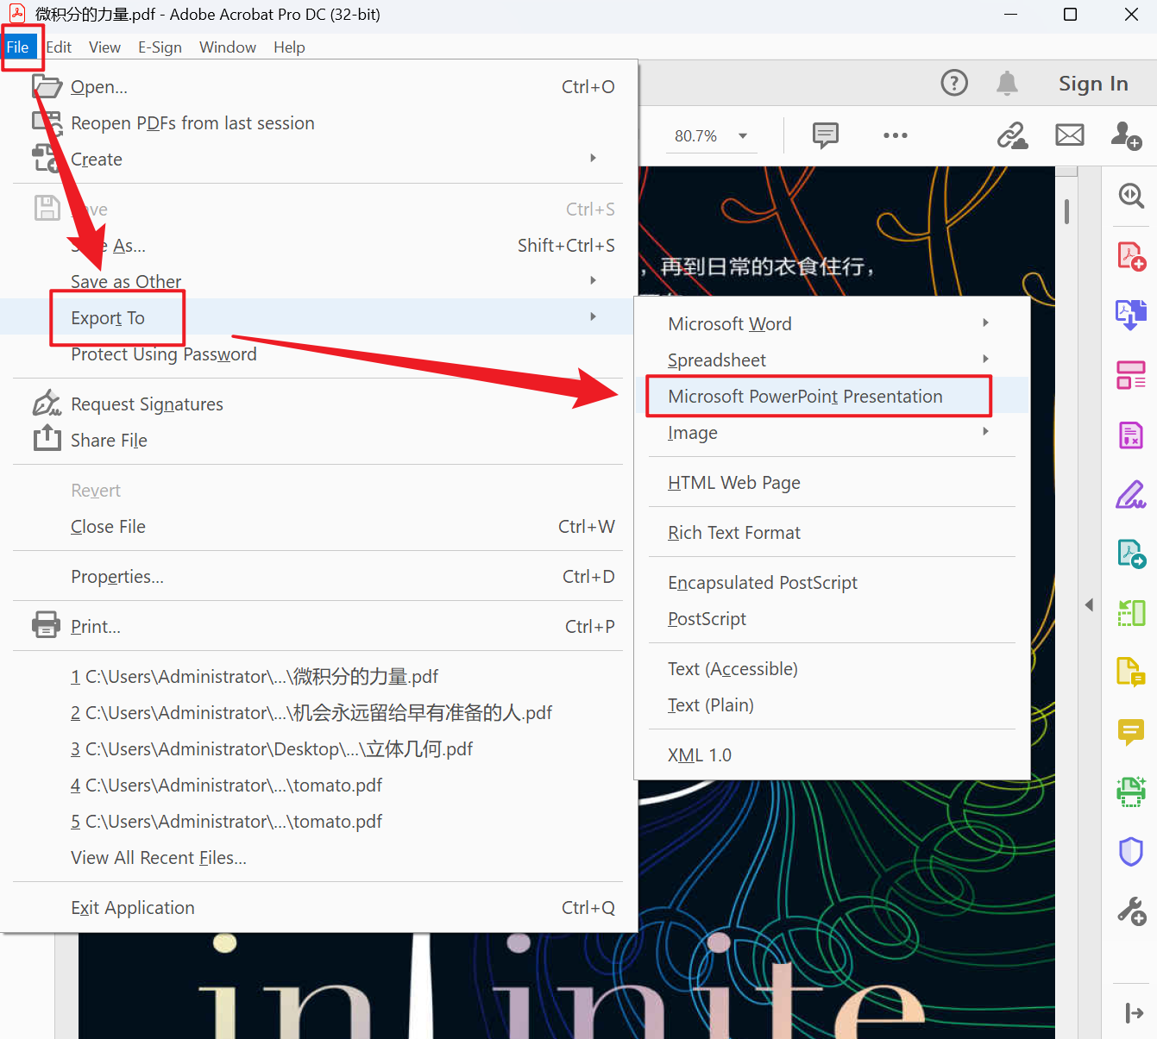Click the comment speech bubble icon

pyautogui.click(x=825, y=135)
